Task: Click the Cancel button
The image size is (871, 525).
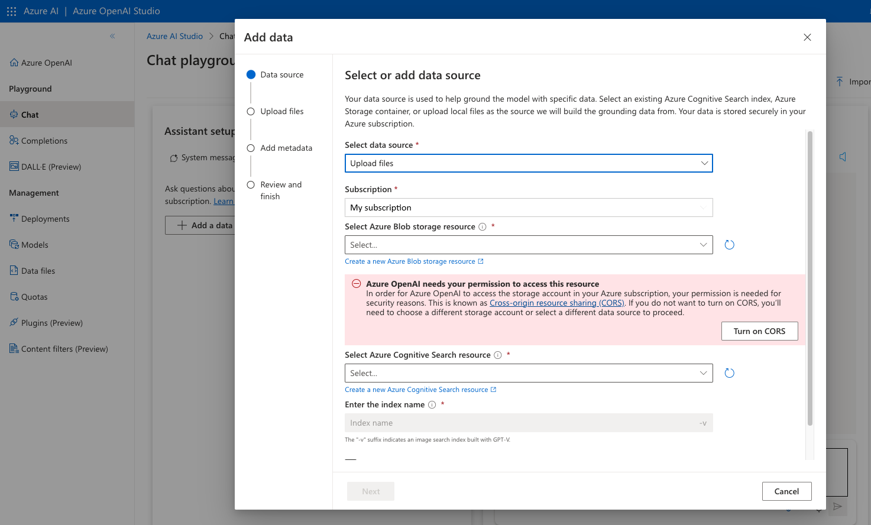Action: (x=786, y=491)
